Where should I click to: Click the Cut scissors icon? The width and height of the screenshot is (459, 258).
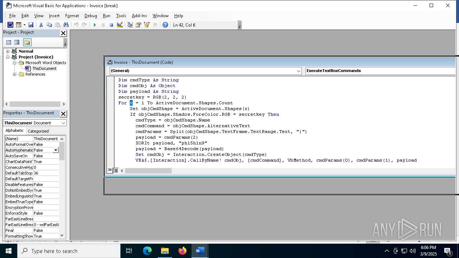point(41,25)
